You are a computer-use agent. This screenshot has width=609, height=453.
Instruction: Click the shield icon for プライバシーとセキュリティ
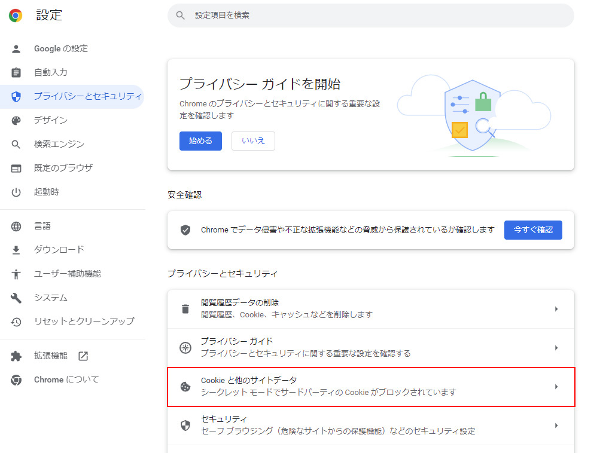(x=16, y=97)
